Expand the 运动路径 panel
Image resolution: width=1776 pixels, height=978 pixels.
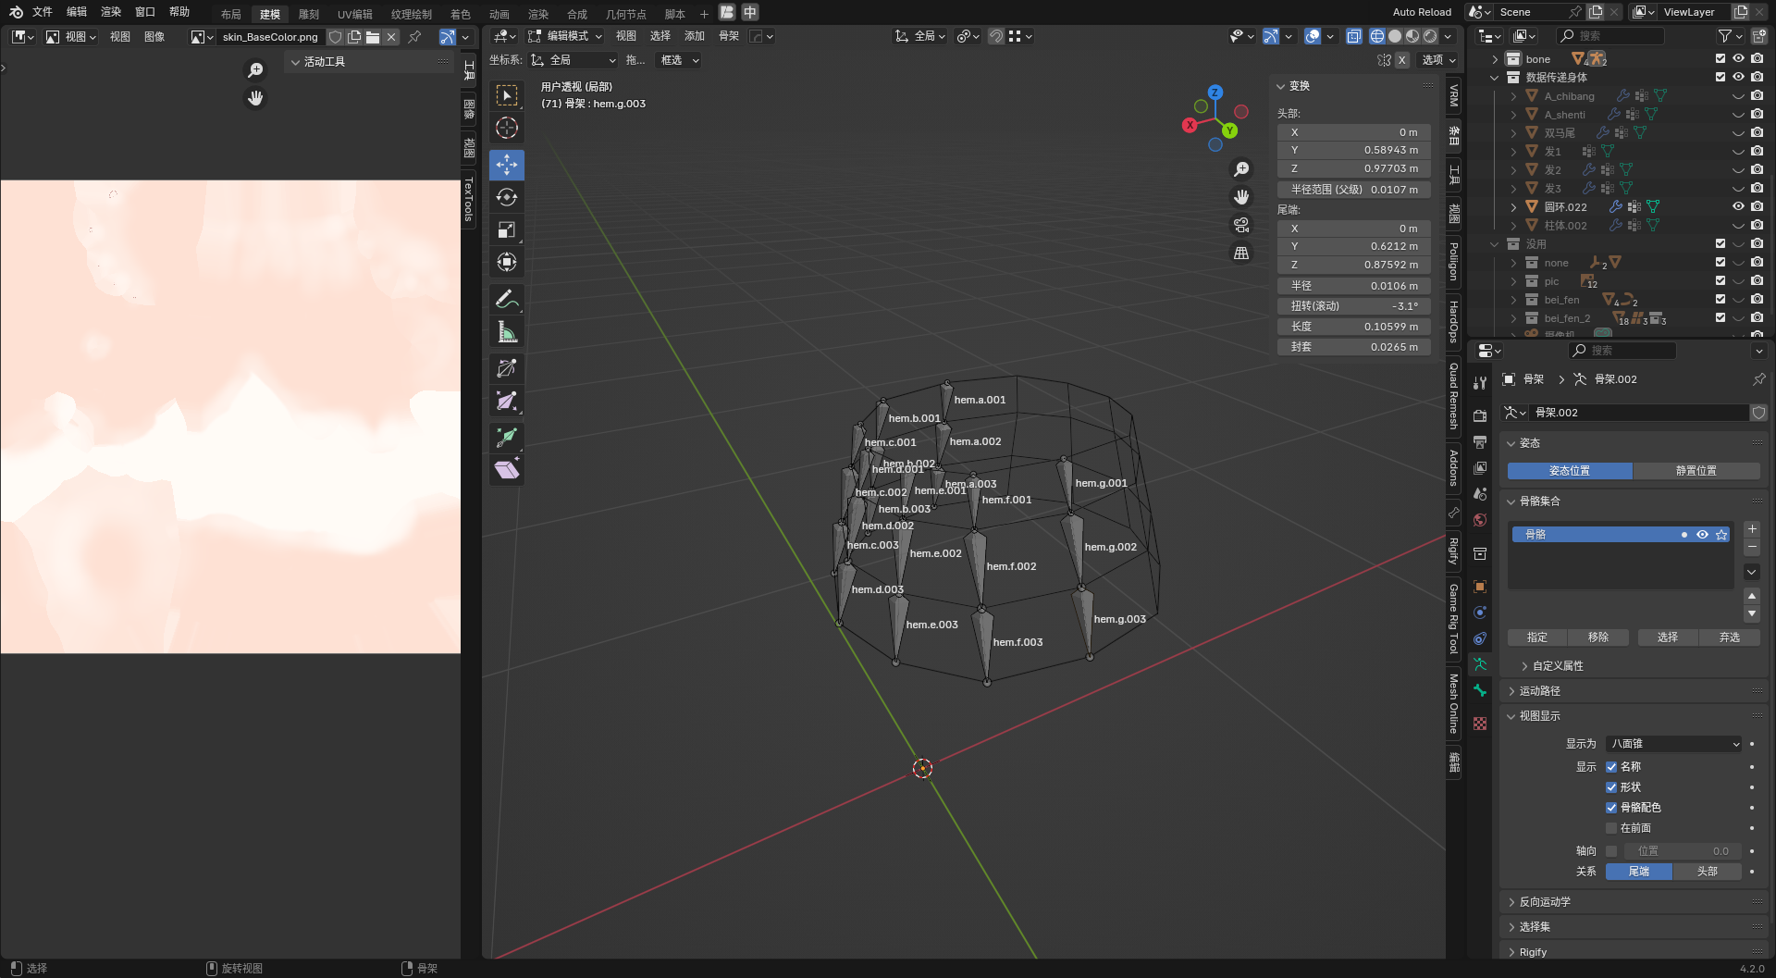point(1539,691)
